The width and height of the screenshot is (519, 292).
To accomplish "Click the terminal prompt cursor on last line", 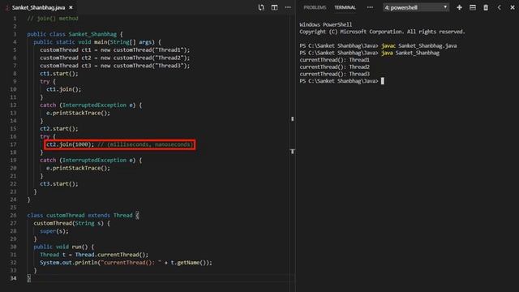I will (x=383, y=81).
